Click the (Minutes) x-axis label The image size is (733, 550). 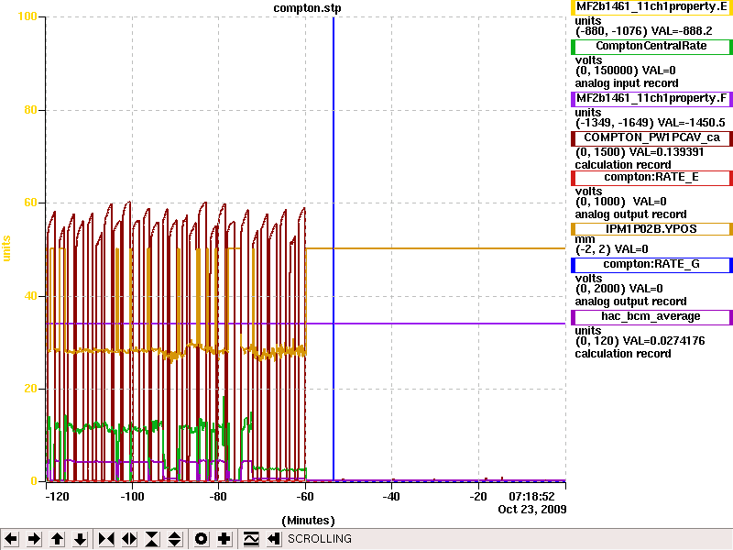click(x=308, y=521)
